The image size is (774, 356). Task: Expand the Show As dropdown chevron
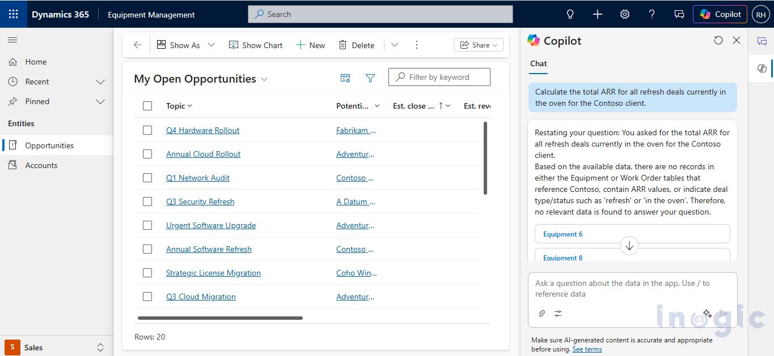click(x=212, y=45)
